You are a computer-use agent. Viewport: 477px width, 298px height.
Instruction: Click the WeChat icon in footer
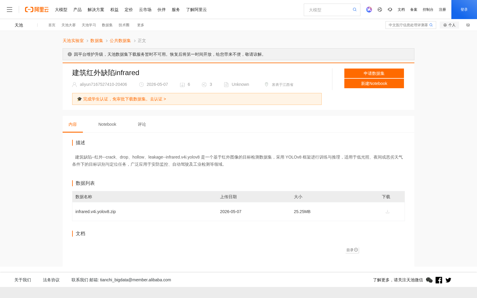(429, 280)
